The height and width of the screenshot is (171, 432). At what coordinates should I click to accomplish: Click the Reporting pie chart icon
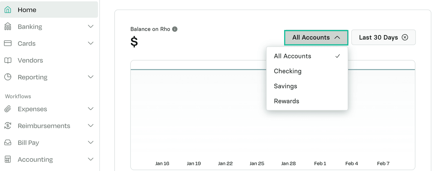[x=8, y=77]
